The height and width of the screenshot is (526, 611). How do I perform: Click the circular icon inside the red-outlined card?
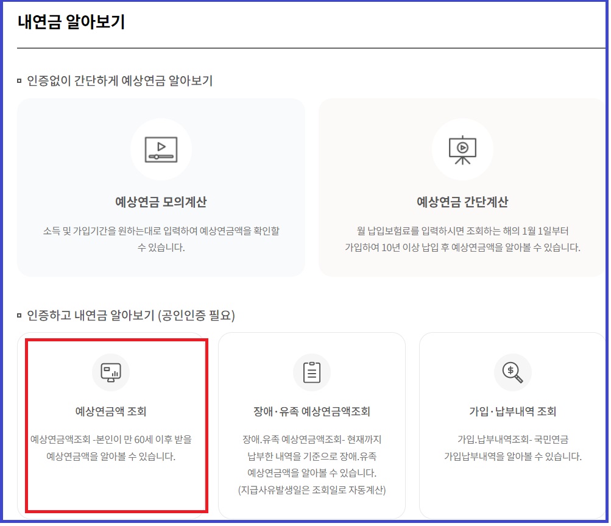click(110, 372)
